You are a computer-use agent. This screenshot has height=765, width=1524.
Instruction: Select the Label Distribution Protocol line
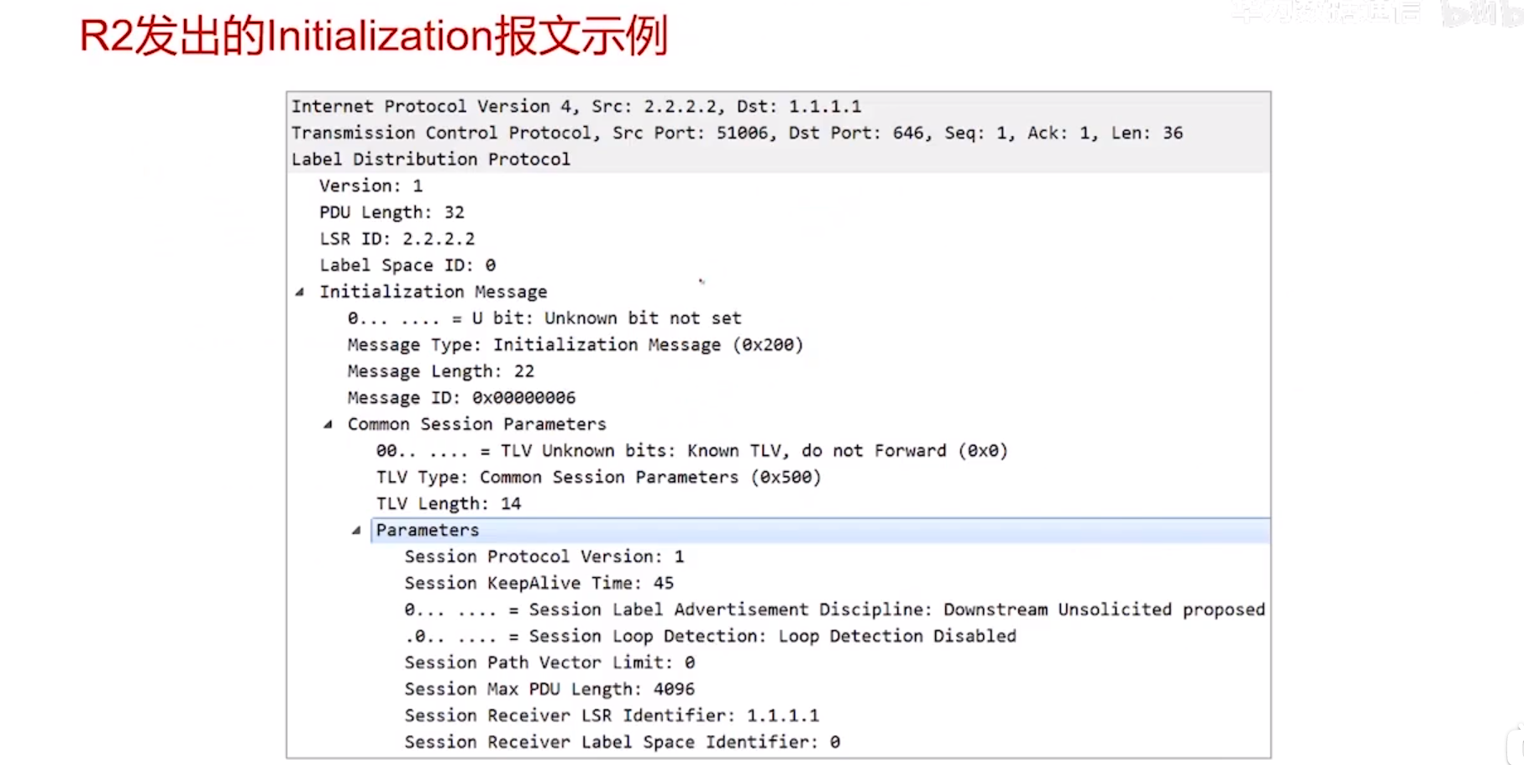pyautogui.click(x=431, y=160)
